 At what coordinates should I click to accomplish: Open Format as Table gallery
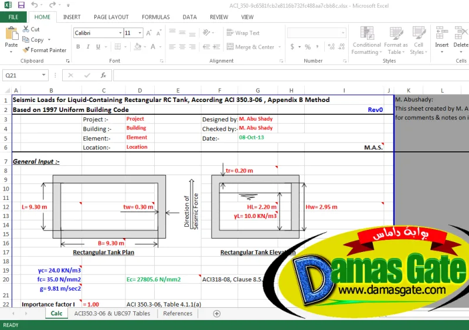[396, 40]
